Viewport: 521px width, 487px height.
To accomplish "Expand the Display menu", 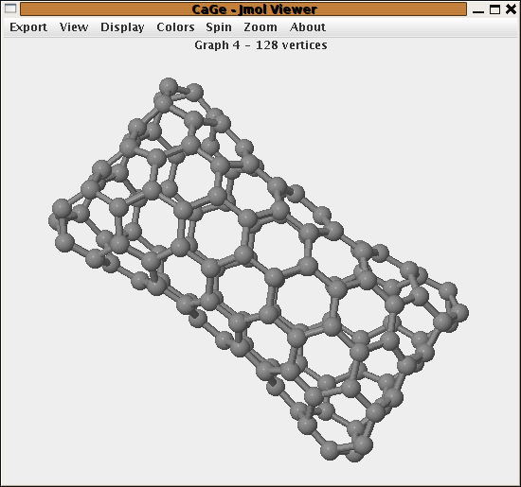I will [122, 27].
